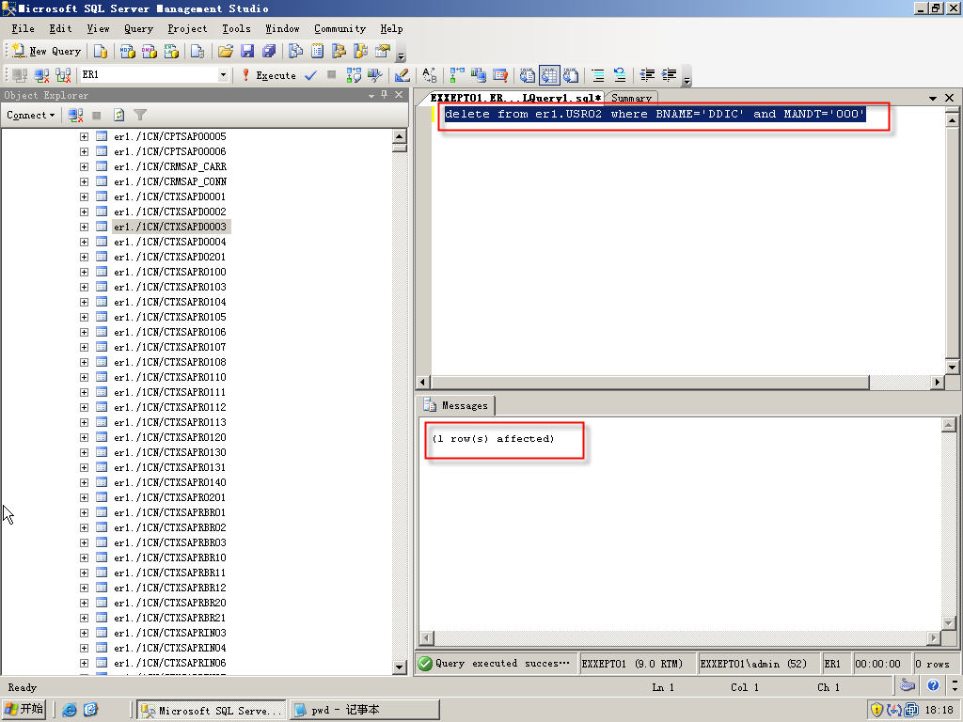
Task: Click Design Query in Editor icon
Action: 402,75
